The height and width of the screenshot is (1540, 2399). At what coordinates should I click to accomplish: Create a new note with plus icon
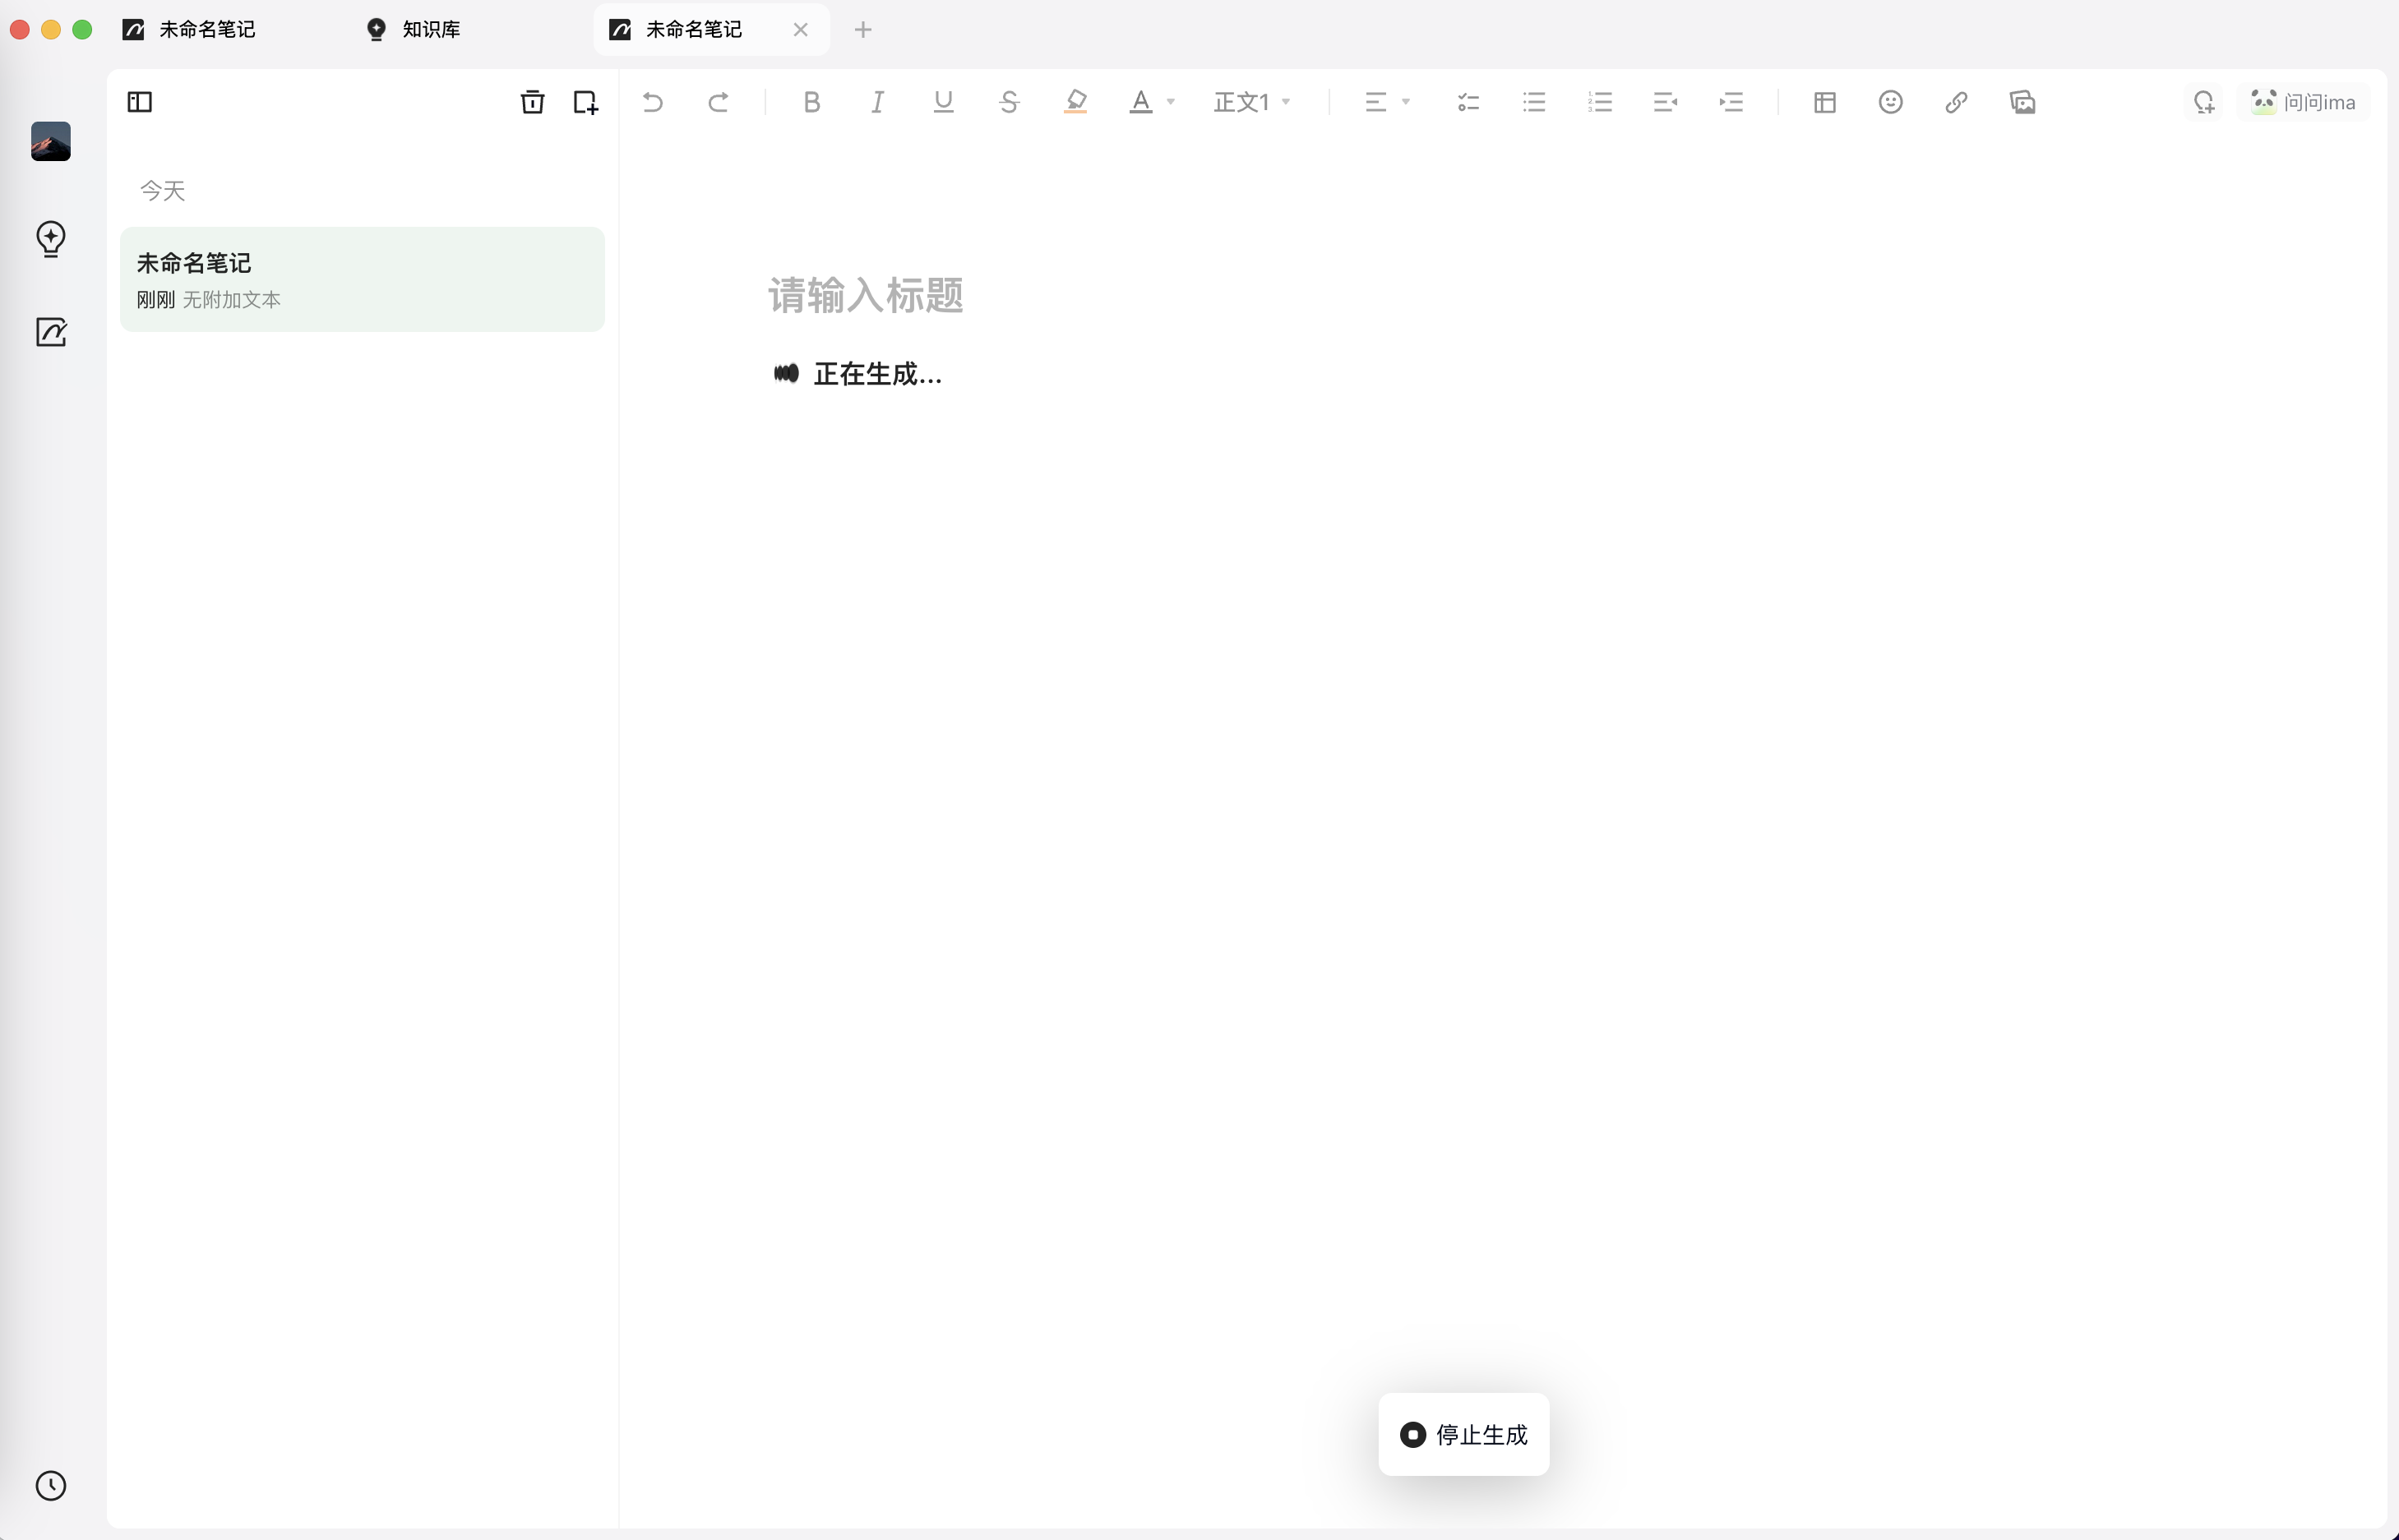[x=585, y=102]
